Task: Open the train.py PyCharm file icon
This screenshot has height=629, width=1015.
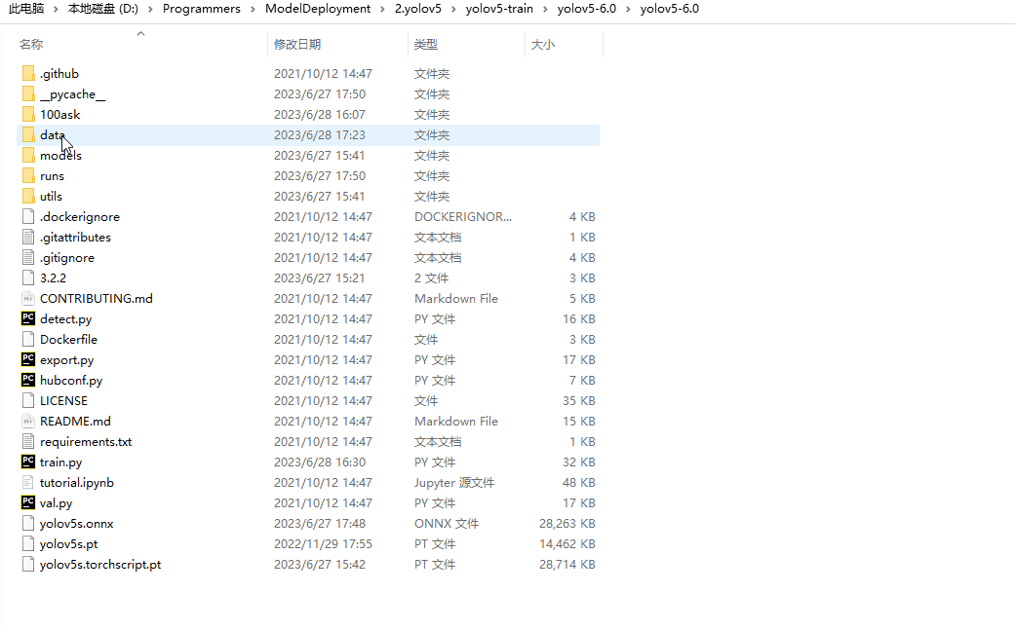Action: tap(29, 462)
